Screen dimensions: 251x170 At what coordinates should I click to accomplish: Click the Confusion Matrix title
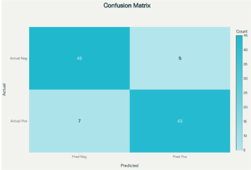[127, 6]
